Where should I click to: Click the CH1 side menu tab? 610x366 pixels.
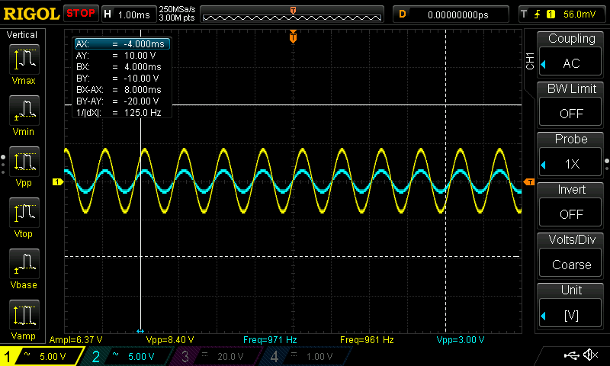(x=529, y=61)
